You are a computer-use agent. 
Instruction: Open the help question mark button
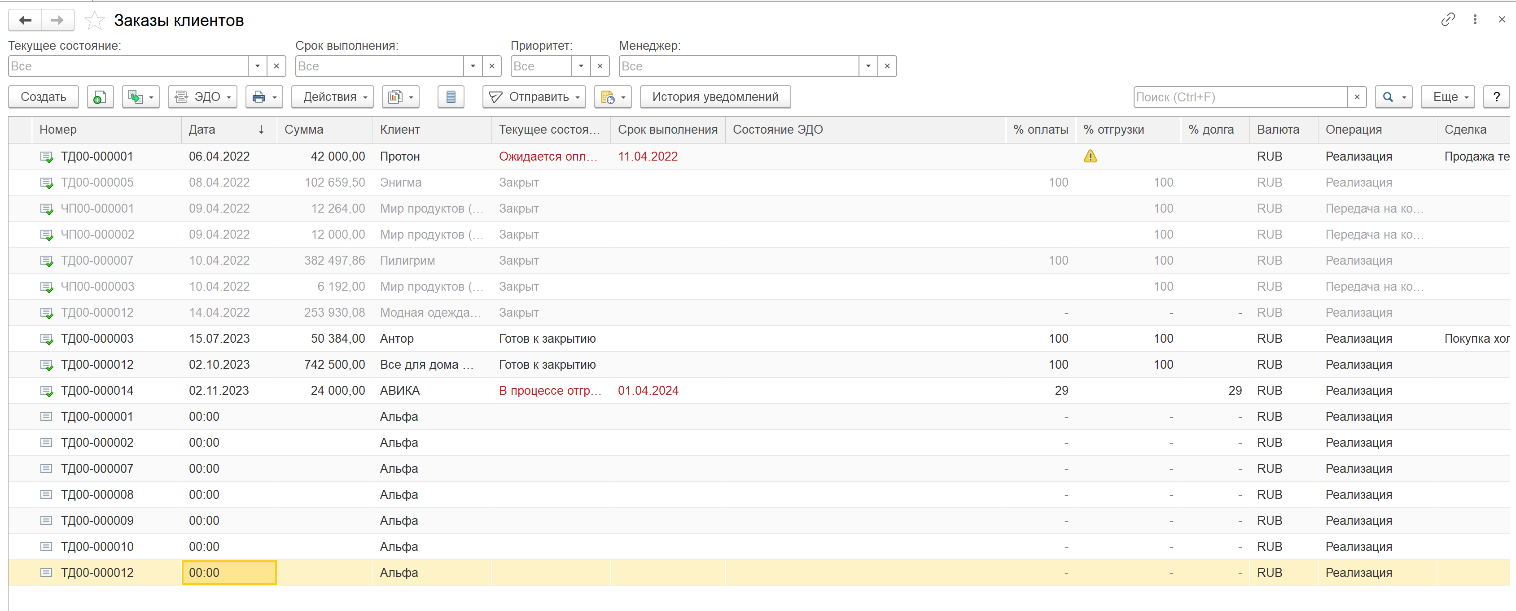coord(1496,97)
